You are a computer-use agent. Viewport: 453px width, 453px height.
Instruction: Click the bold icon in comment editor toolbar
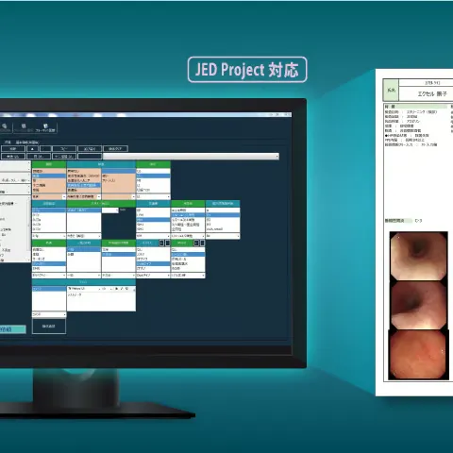116,289
